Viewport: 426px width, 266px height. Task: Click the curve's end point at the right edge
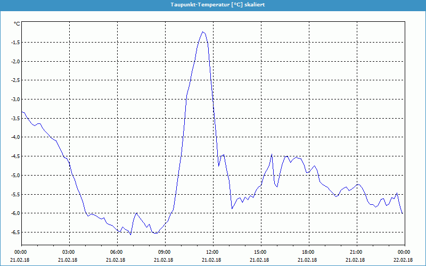pyautogui.click(x=403, y=213)
